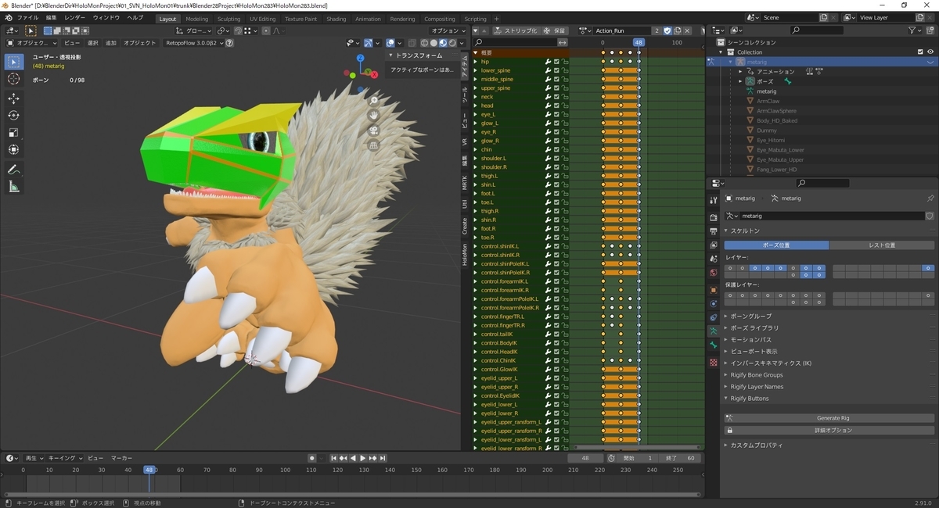The width and height of the screenshot is (939, 508).
Task: Expand the lower_spine channel group
Action: [x=475, y=70]
